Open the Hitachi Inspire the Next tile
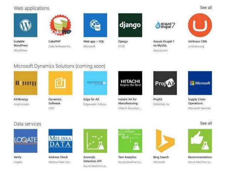This screenshot has width=227, height=170. coord(130,83)
